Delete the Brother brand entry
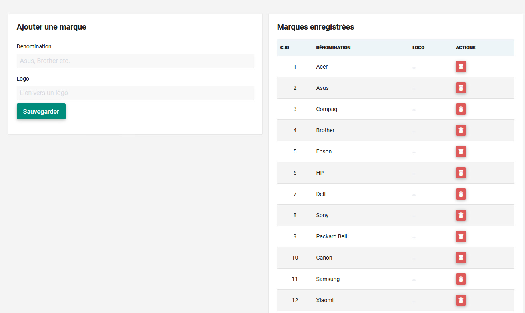 (461, 130)
